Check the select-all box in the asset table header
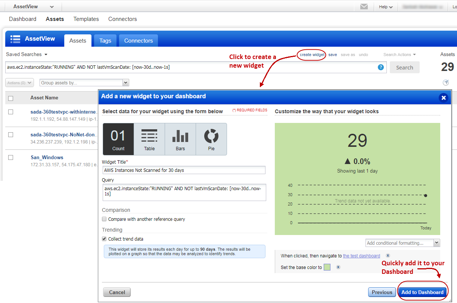 [x=11, y=98]
